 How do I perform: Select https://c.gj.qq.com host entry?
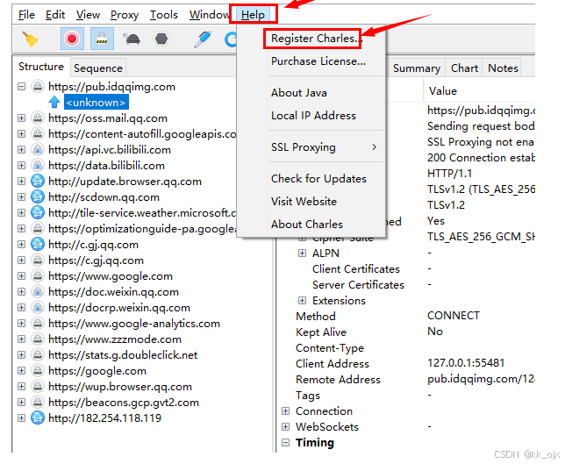coord(96,261)
